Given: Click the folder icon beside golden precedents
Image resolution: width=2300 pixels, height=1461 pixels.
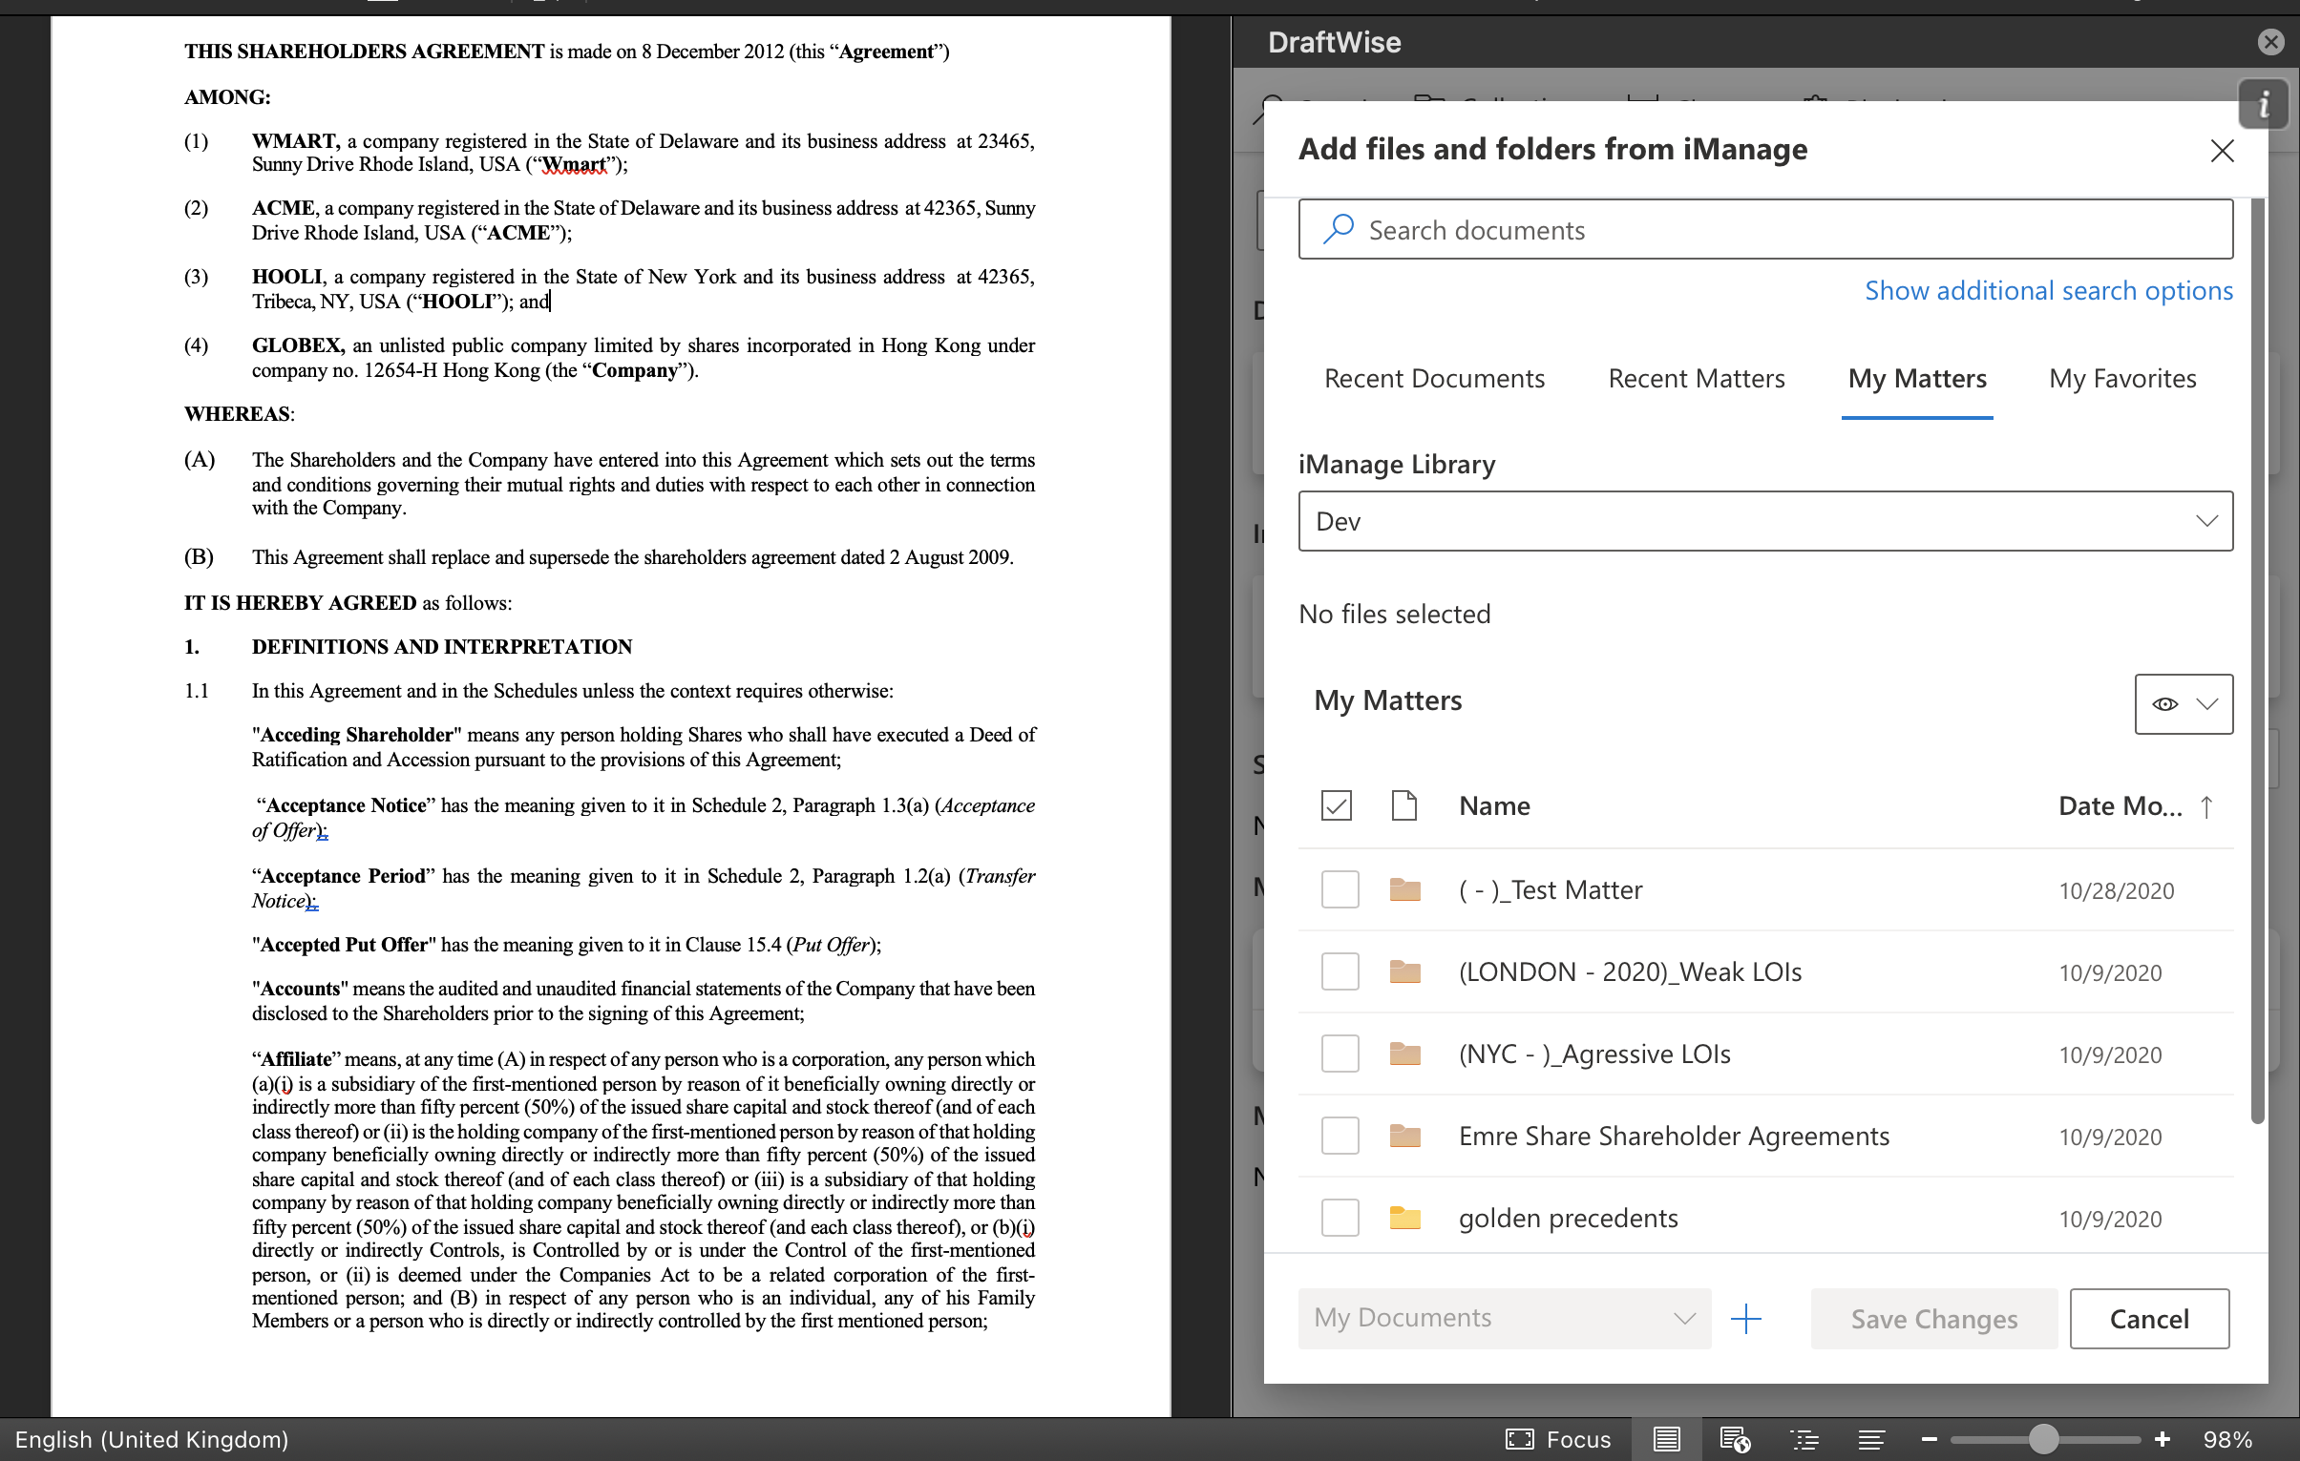Looking at the screenshot, I should pyautogui.click(x=1404, y=1218).
